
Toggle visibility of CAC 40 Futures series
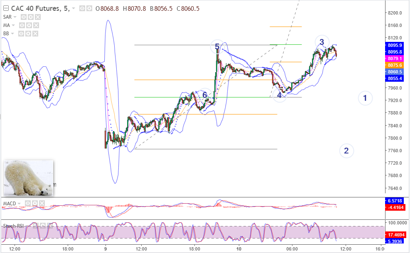coord(82,9)
